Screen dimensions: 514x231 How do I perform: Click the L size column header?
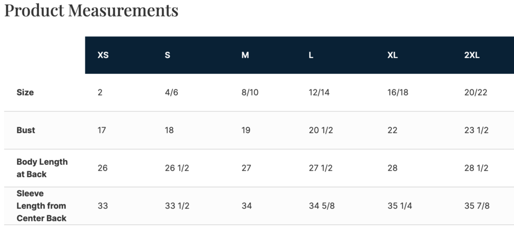coord(311,55)
